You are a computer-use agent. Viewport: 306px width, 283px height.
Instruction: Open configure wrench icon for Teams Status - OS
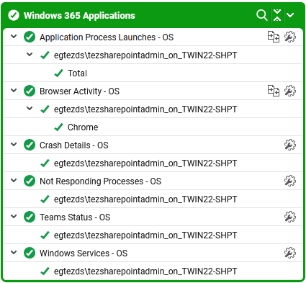(x=290, y=217)
